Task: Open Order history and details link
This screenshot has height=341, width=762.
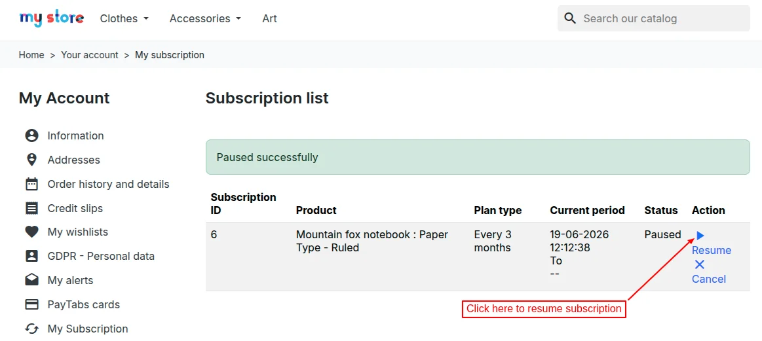Action: 108,184
